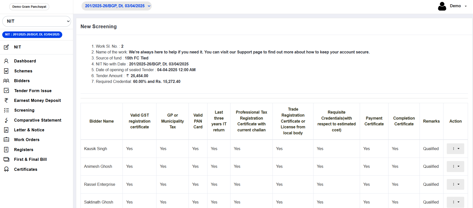
Task: Go to Letter & Notice section
Action: coord(29,130)
